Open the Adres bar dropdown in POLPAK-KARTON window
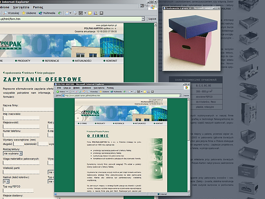This screenshot has height=199, width=265. (180, 96)
